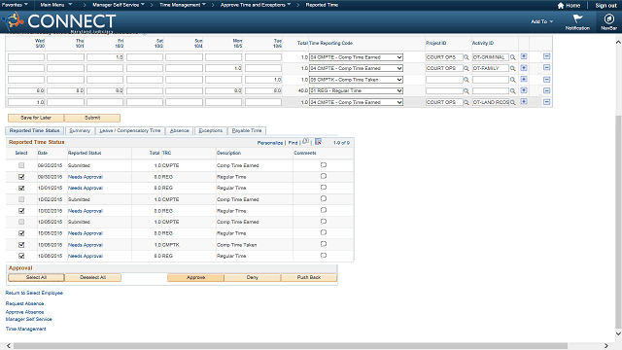Open Project ID lookup in Comp Time Taken row
This screenshot has width=622, height=350.
tap(466, 80)
